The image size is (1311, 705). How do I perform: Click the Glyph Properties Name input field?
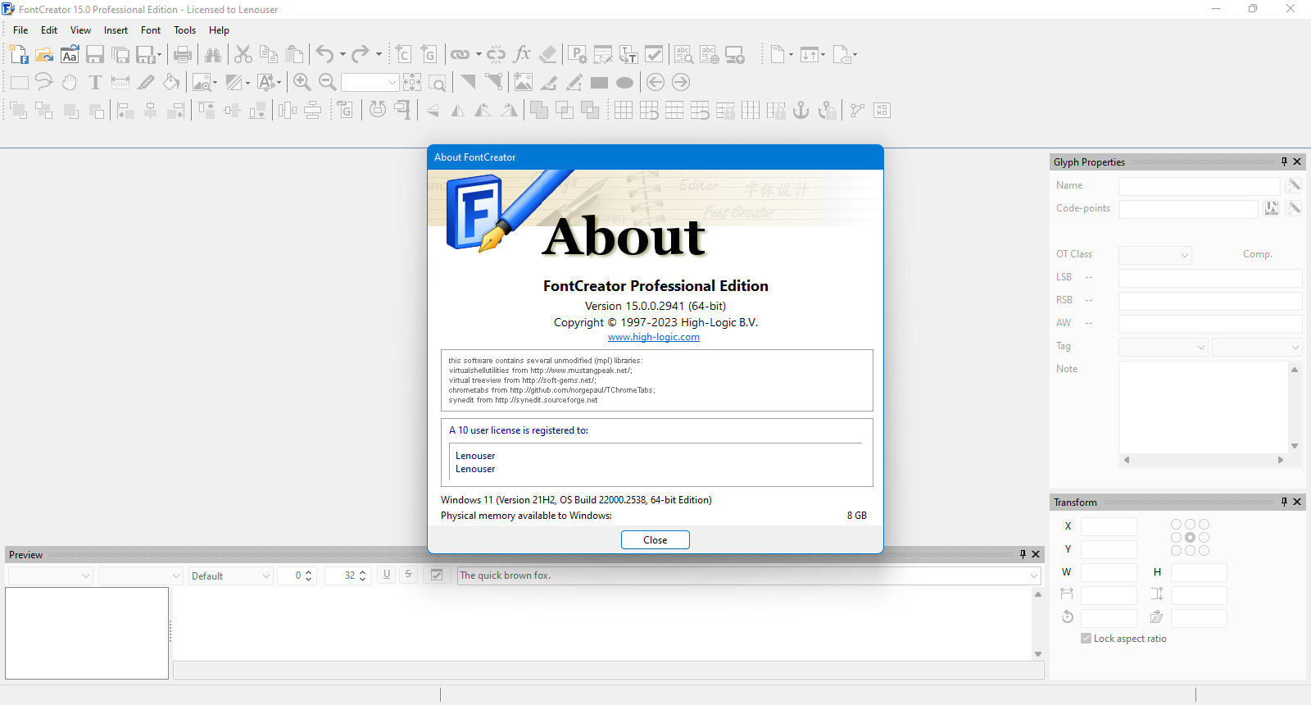[x=1199, y=186]
